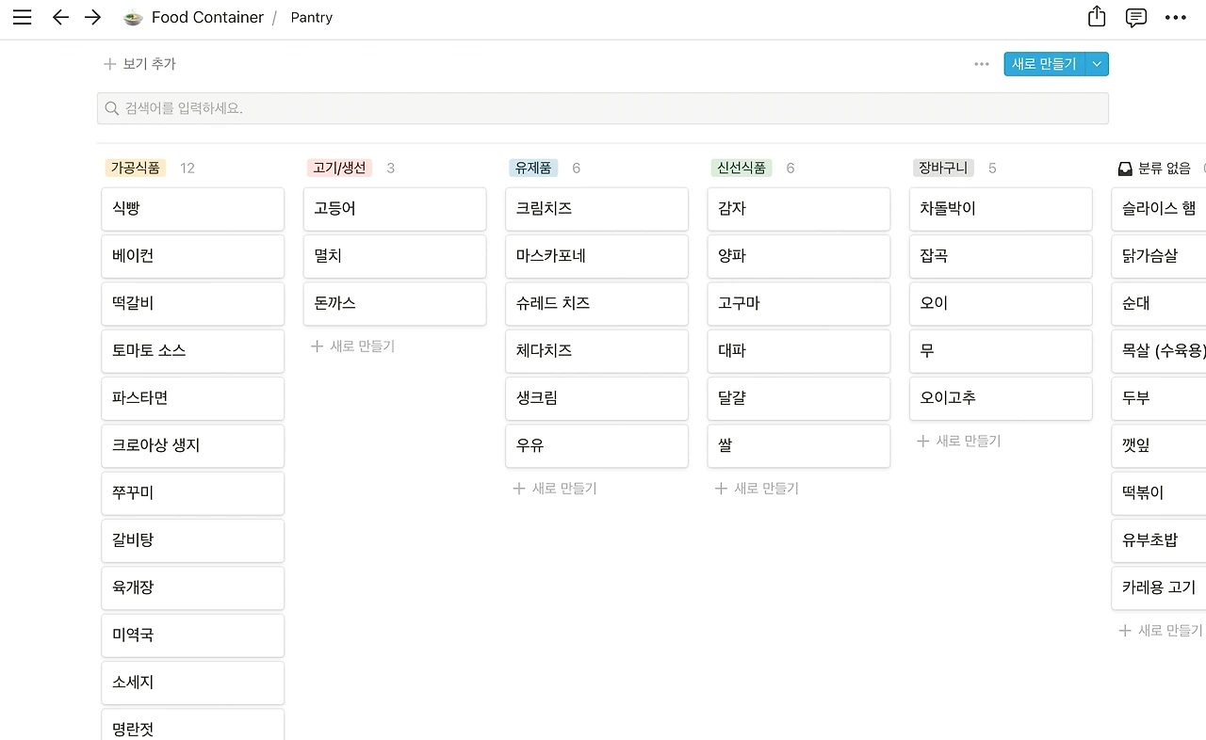Image resolution: width=1206 pixels, height=740 pixels.
Task: Open the 닭가슴살 card
Action: click(1159, 256)
